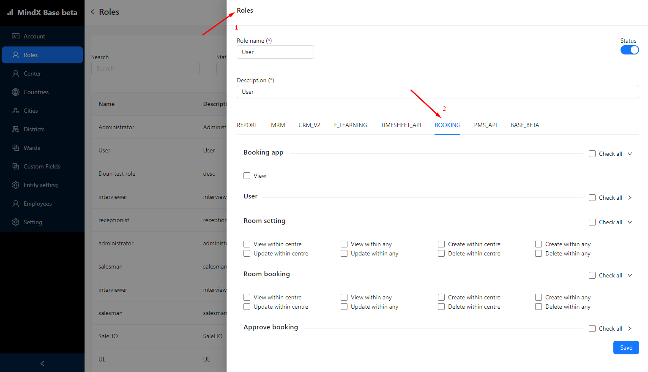Collapse the Booking app section chevron
The width and height of the screenshot is (648, 372).
630,154
